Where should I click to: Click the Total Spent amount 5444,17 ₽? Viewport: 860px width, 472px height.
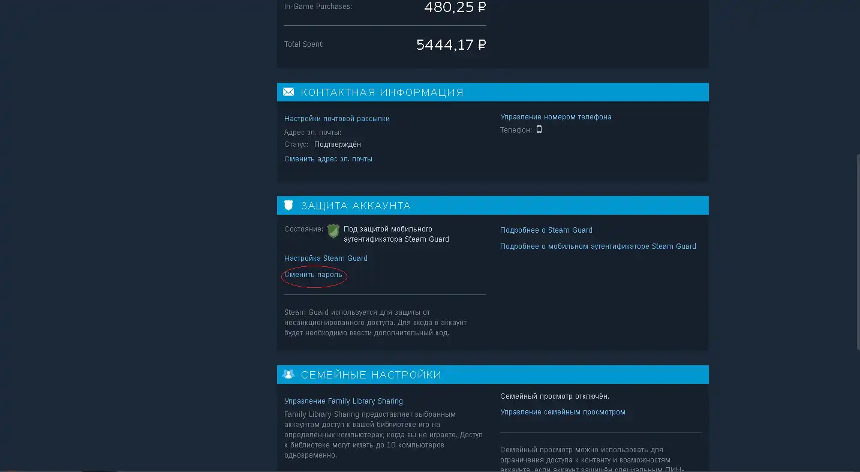point(451,45)
